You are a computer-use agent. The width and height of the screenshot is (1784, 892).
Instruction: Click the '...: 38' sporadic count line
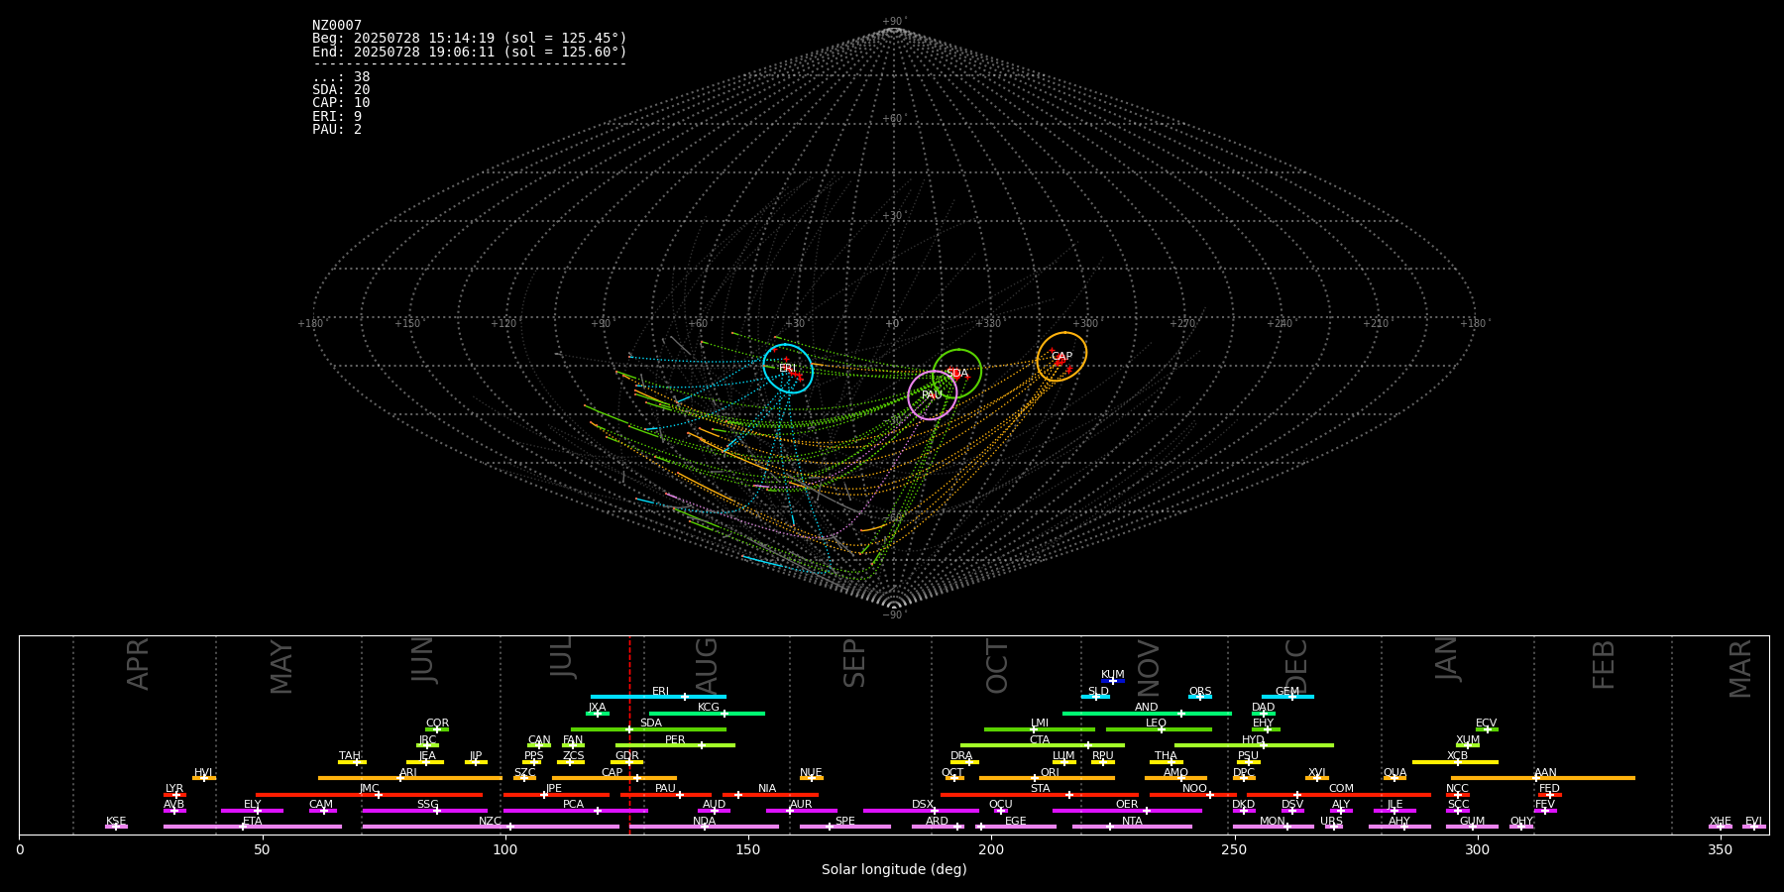click(341, 77)
